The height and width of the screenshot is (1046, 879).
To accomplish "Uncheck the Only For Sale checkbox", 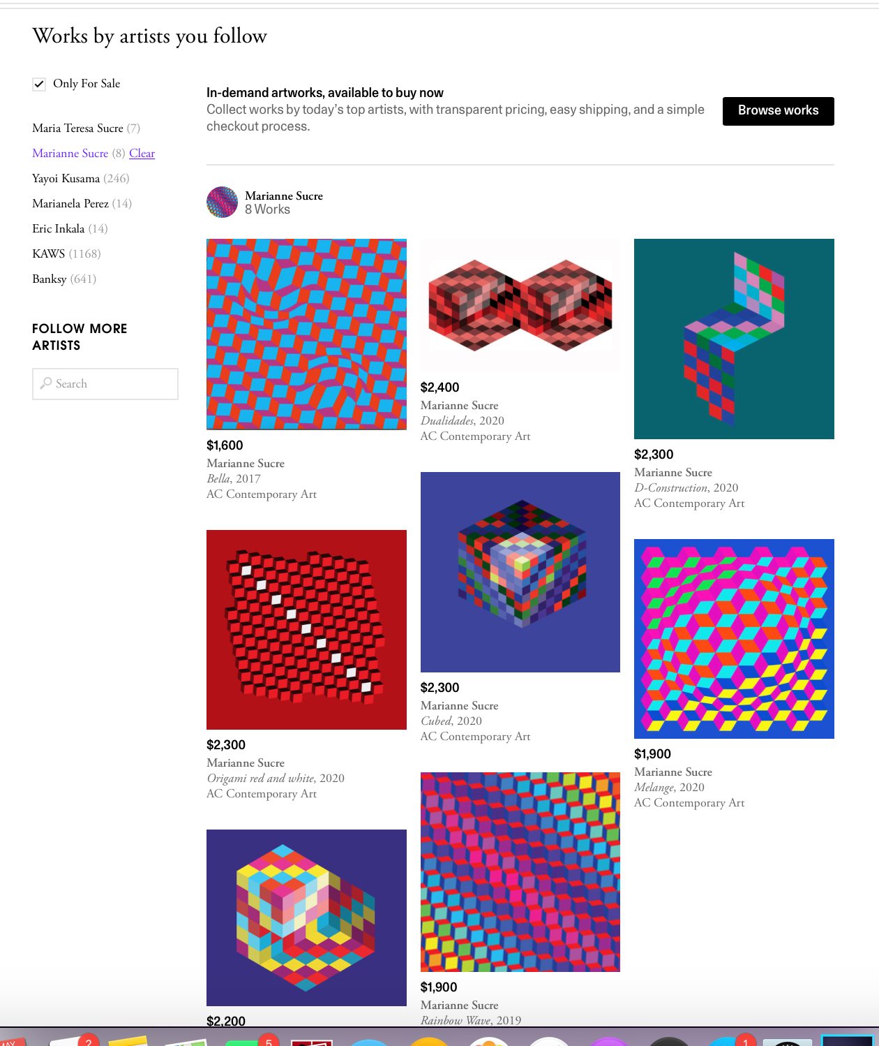I will click(39, 84).
